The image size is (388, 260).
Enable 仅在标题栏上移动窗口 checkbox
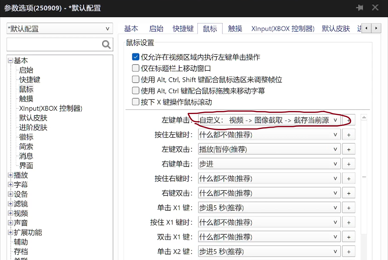pos(136,68)
